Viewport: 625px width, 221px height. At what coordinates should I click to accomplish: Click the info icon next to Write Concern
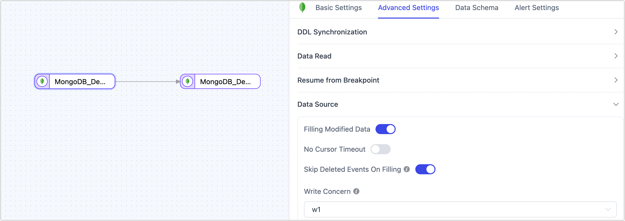coord(356,191)
